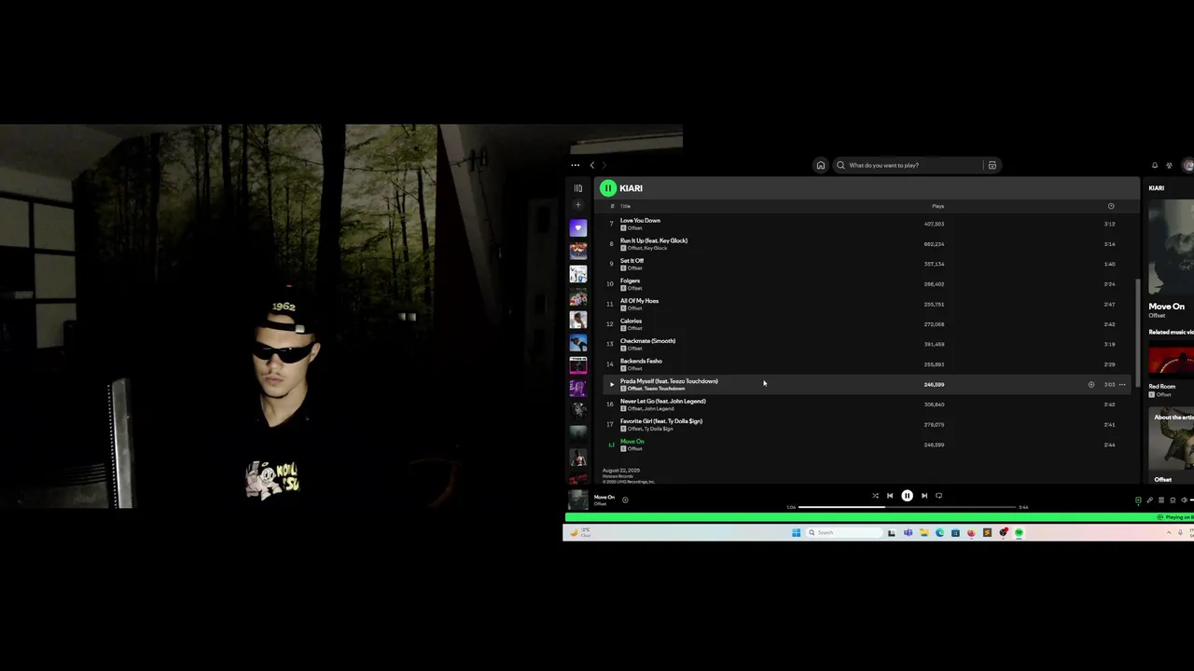
Task: Open Liked Songs purple heart tile
Action: pos(578,228)
